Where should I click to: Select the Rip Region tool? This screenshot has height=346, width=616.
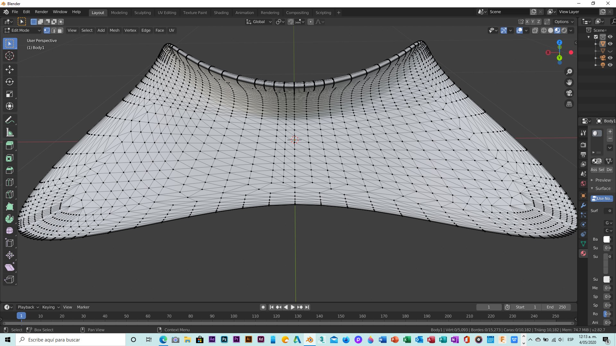(10, 280)
